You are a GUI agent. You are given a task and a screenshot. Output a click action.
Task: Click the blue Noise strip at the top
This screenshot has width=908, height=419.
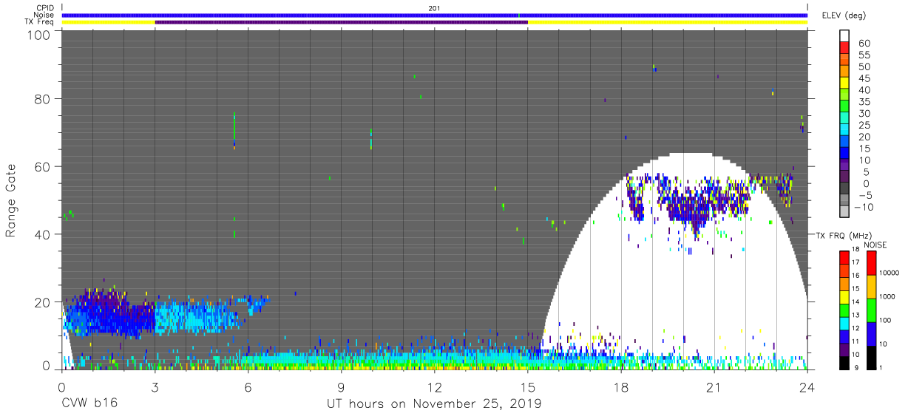(435, 15)
